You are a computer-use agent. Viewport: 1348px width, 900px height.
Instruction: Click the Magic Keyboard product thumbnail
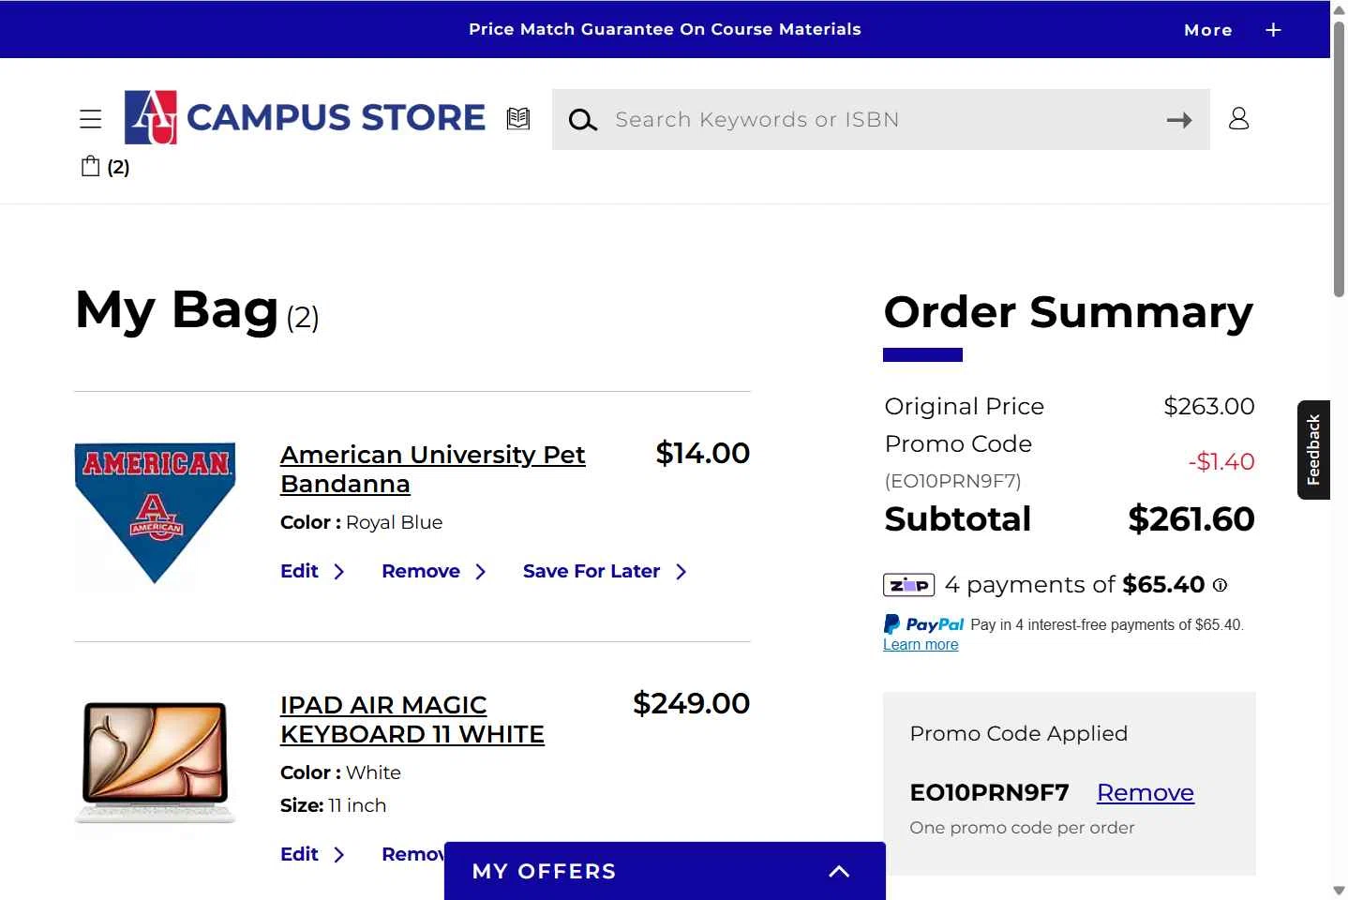point(155,763)
